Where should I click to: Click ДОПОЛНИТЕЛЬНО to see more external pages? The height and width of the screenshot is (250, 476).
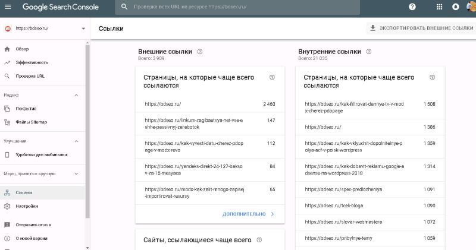248,214
